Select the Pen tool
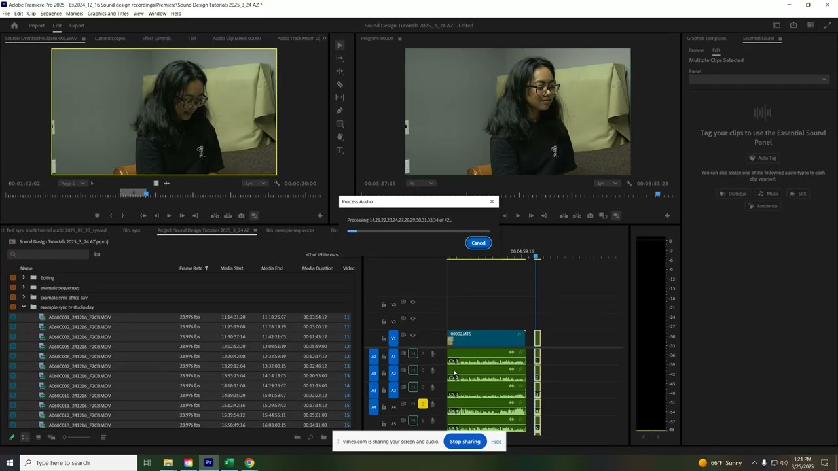 click(339, 111)
